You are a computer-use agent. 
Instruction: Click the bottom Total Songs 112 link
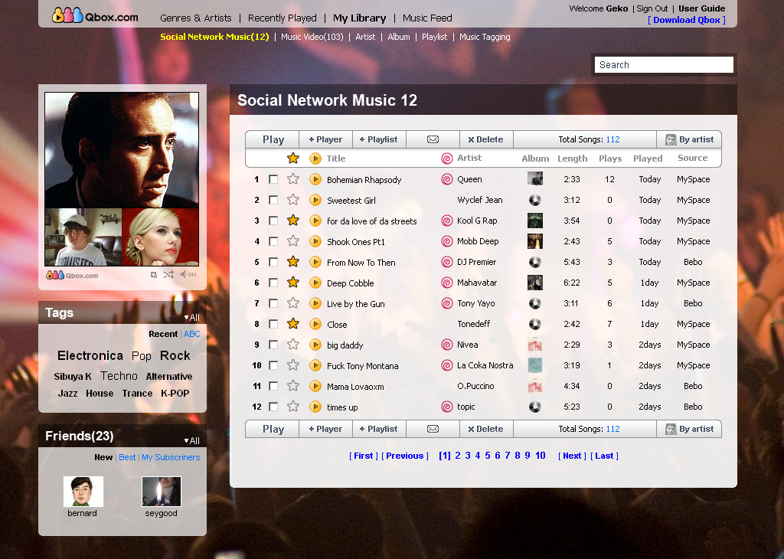[x=612, y=429]
